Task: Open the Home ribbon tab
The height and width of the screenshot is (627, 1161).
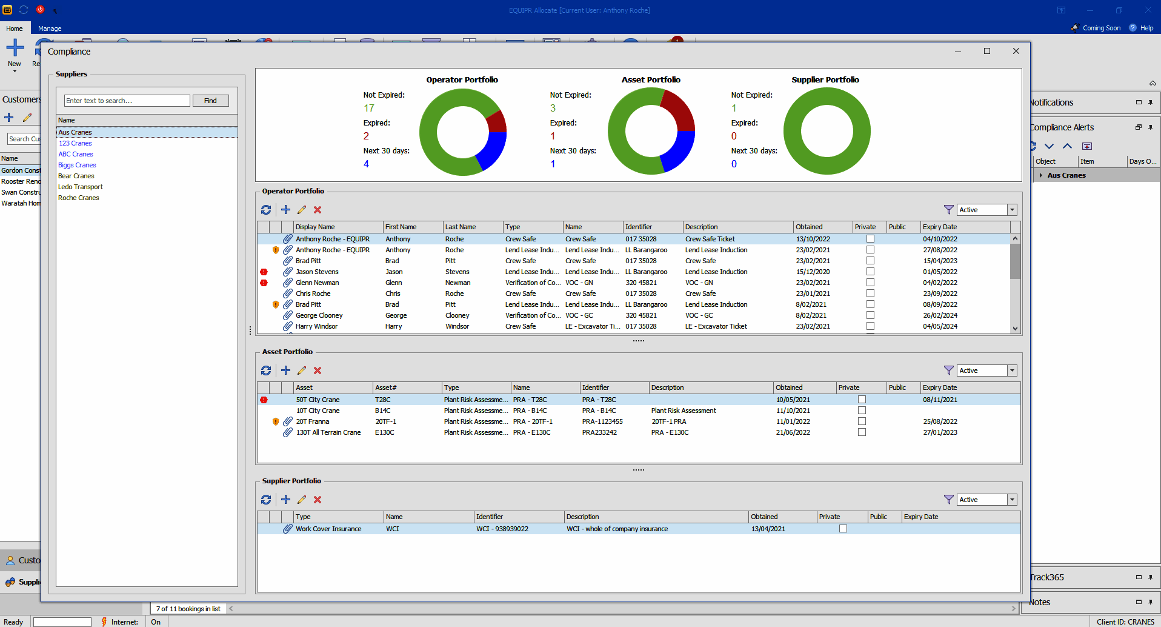Action: coord(15,29)
